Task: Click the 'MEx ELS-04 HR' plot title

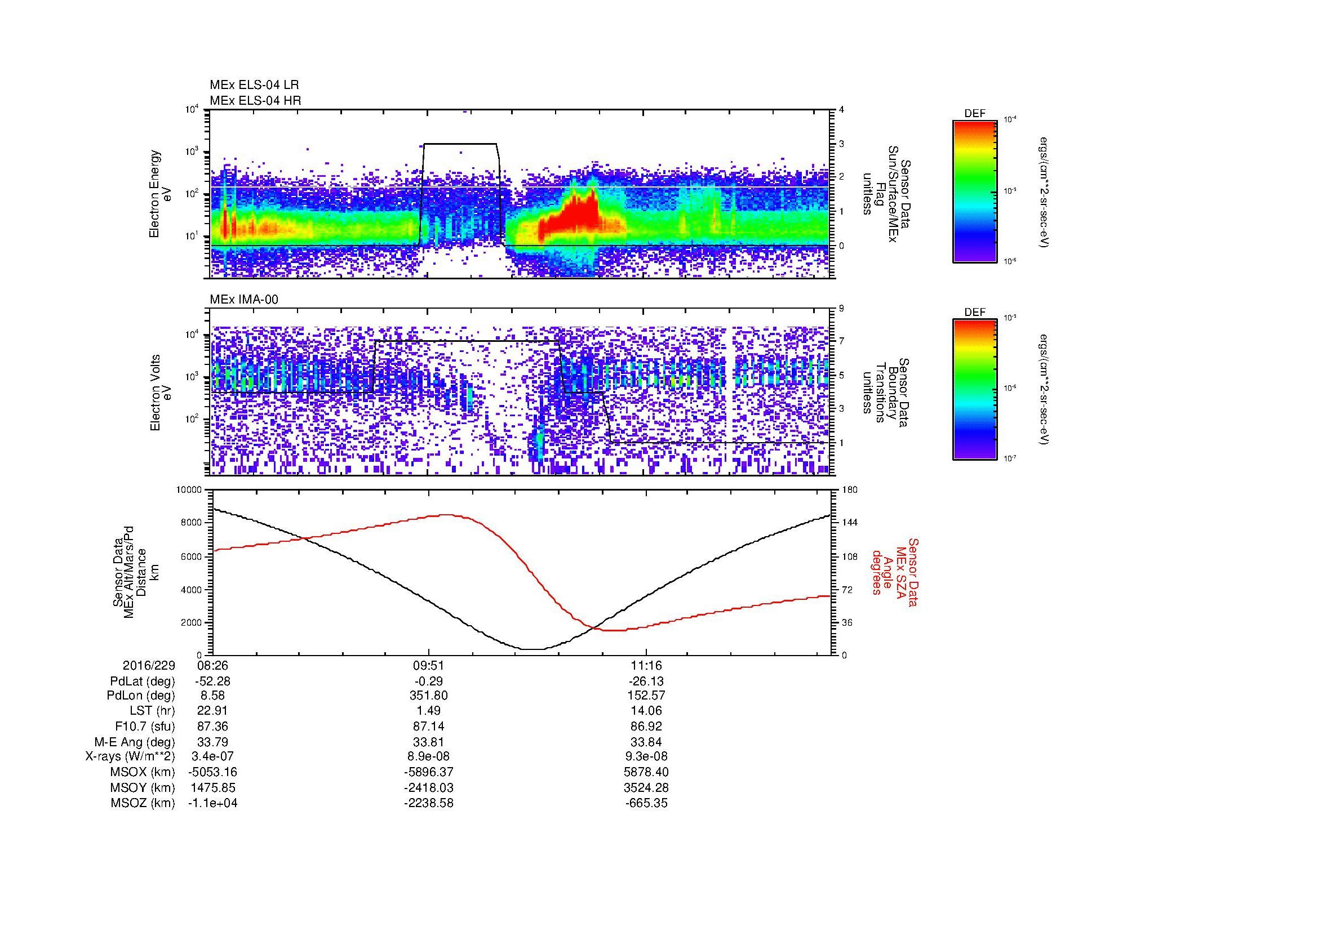Action: (x=255, y=100)
